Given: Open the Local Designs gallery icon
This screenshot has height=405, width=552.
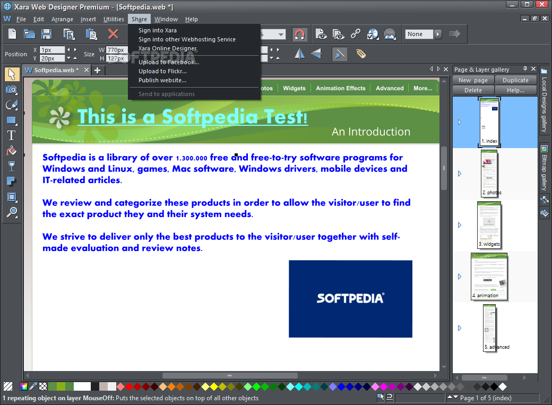Looking at the screenshot, I should click(544, 71).
